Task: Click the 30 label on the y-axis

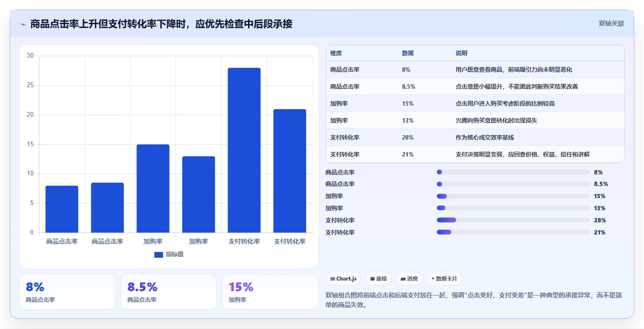Action: tap(30, 56)
